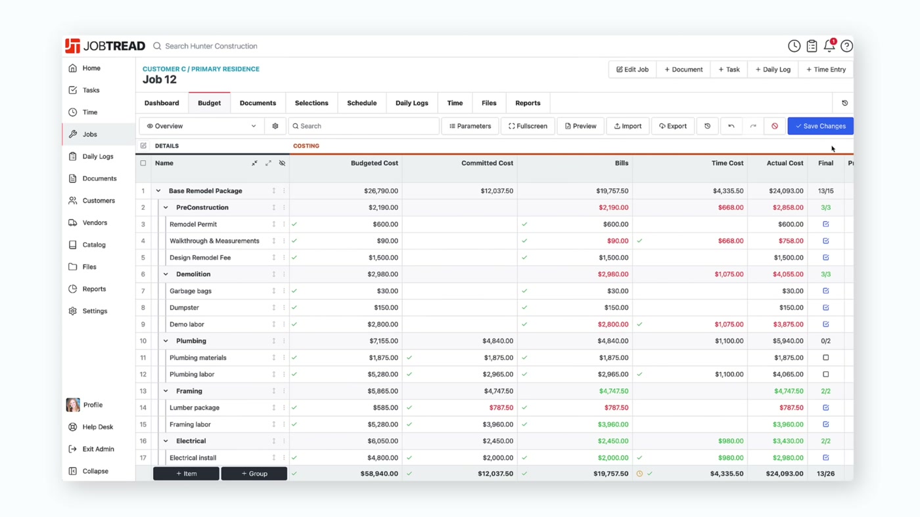Click the Export button
The width and height of the screenshot is (920, 517).
click(x=673, y=126)
